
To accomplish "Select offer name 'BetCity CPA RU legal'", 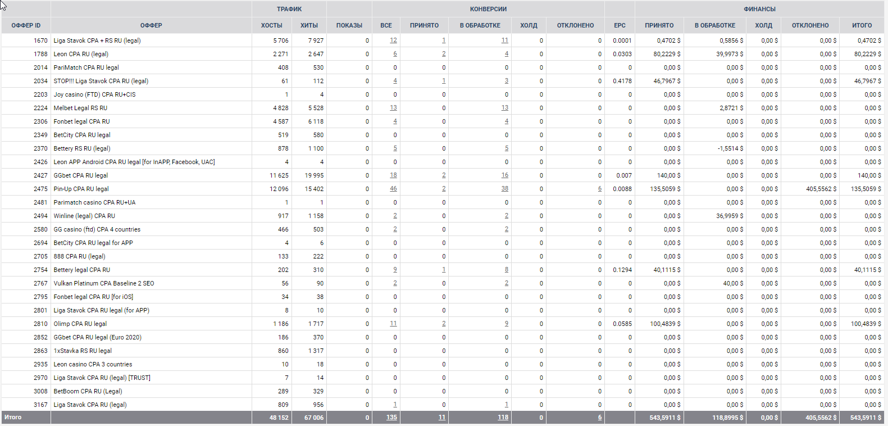I will (x=82, y=135).
